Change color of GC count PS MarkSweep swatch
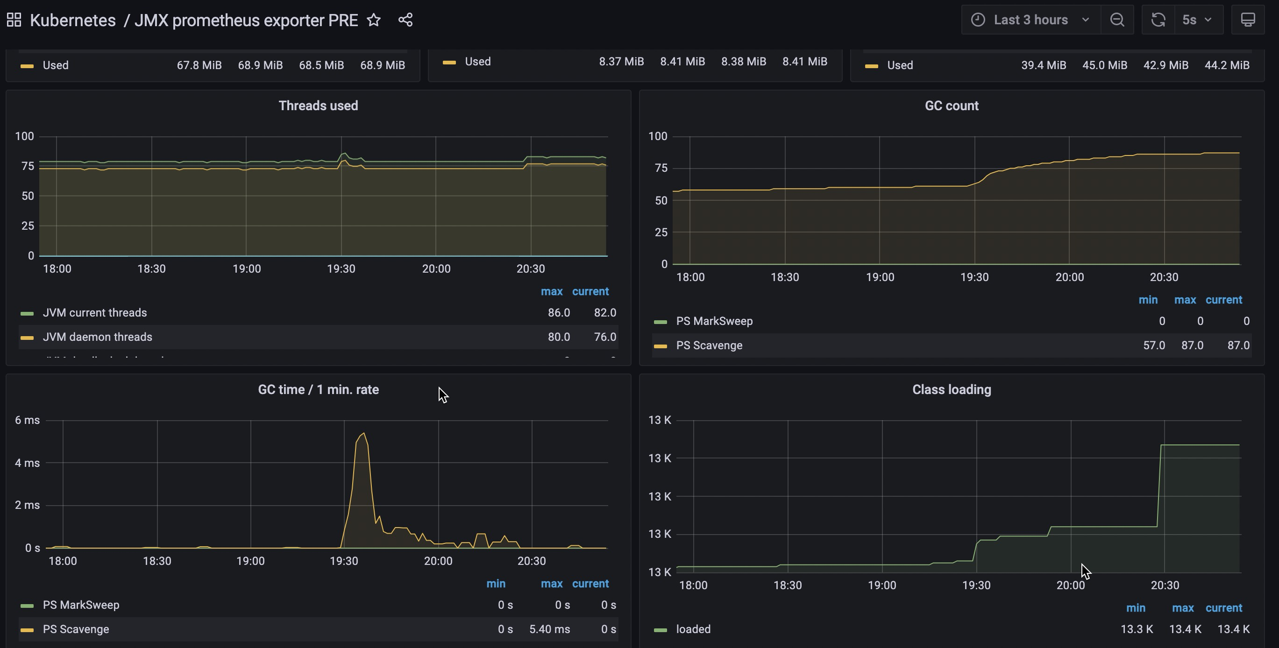Screen dimensions: 1279x648 pos(661,322)
